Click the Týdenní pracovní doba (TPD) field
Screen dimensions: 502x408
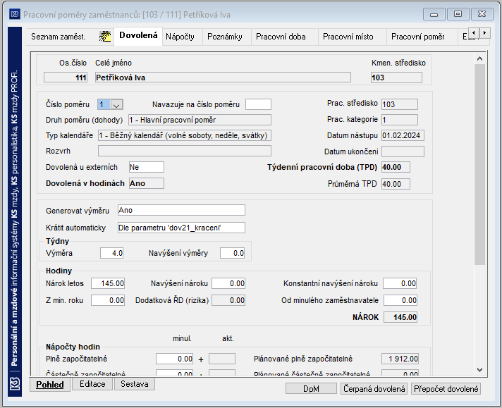[396, 167]
